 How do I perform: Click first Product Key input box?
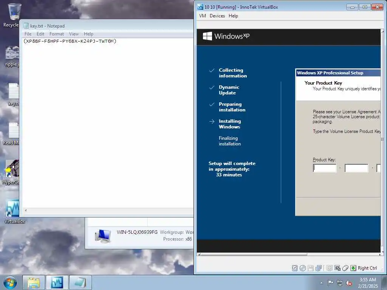click(325, 168)
